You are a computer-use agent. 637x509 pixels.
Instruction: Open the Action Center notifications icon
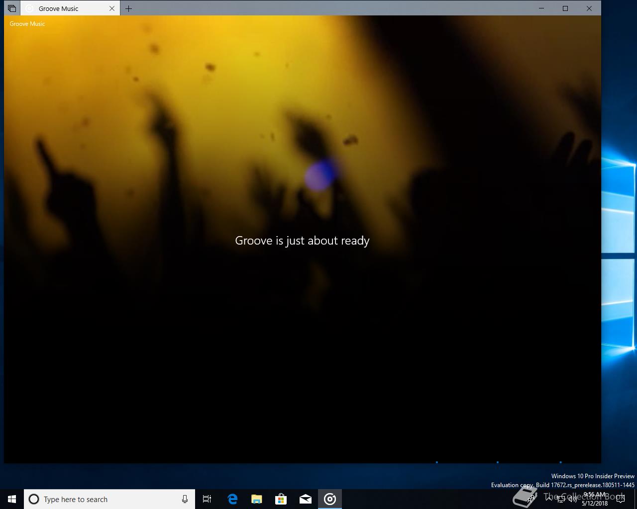(x=621, y=499)
